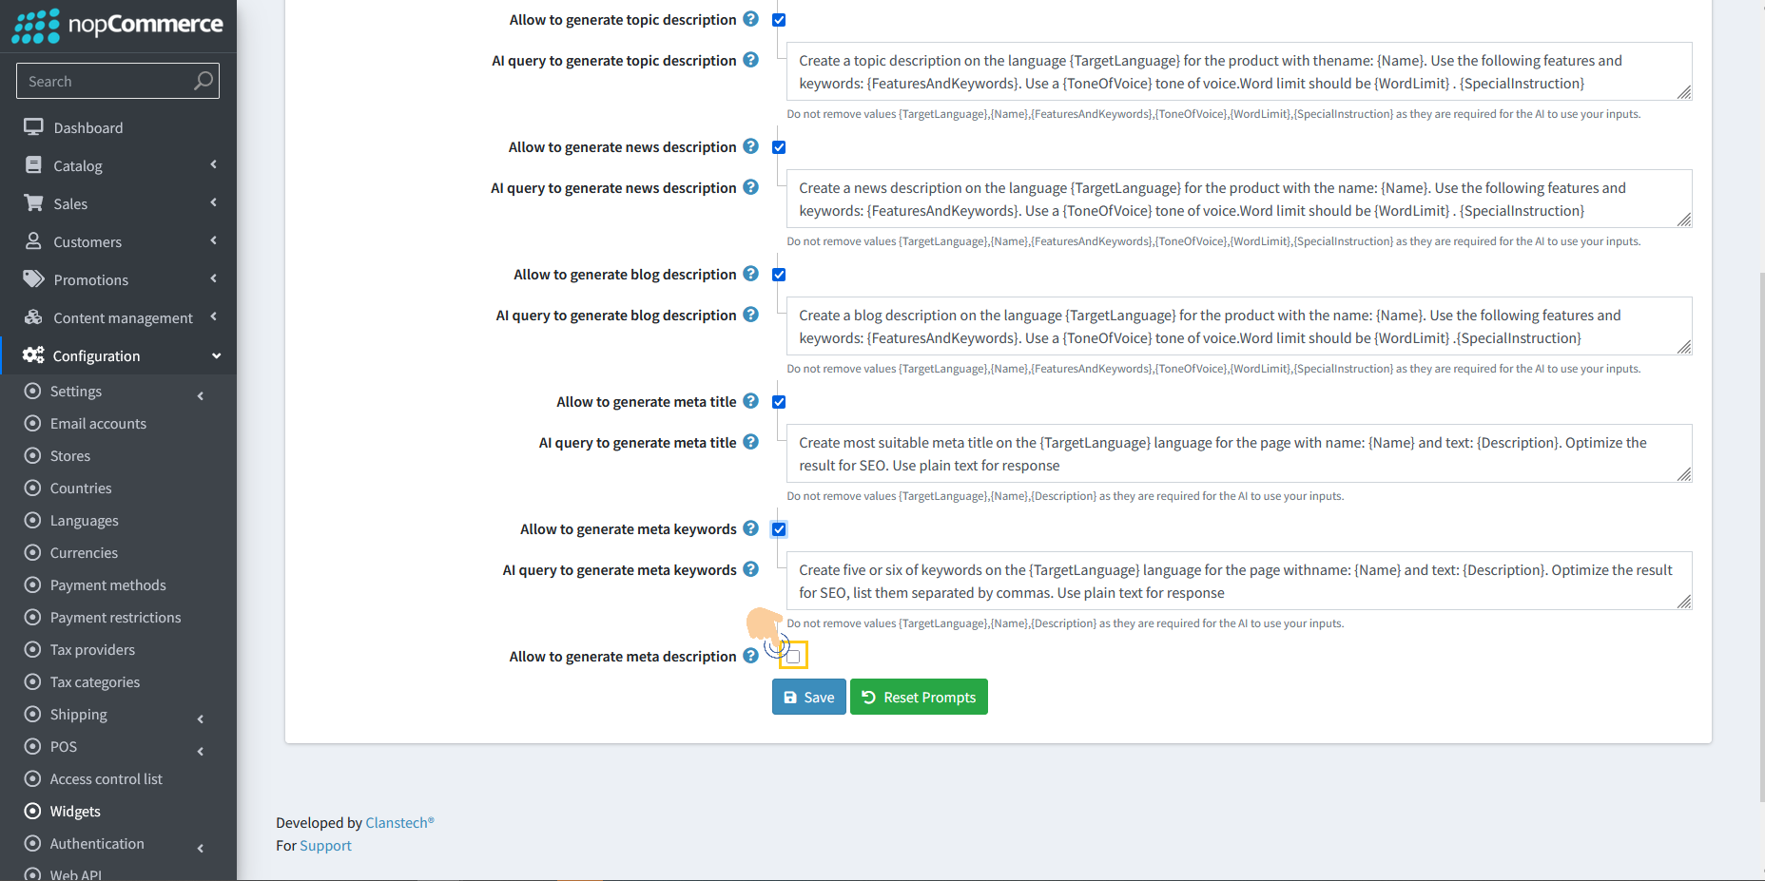Open the Access control list page

pos(105,778)
